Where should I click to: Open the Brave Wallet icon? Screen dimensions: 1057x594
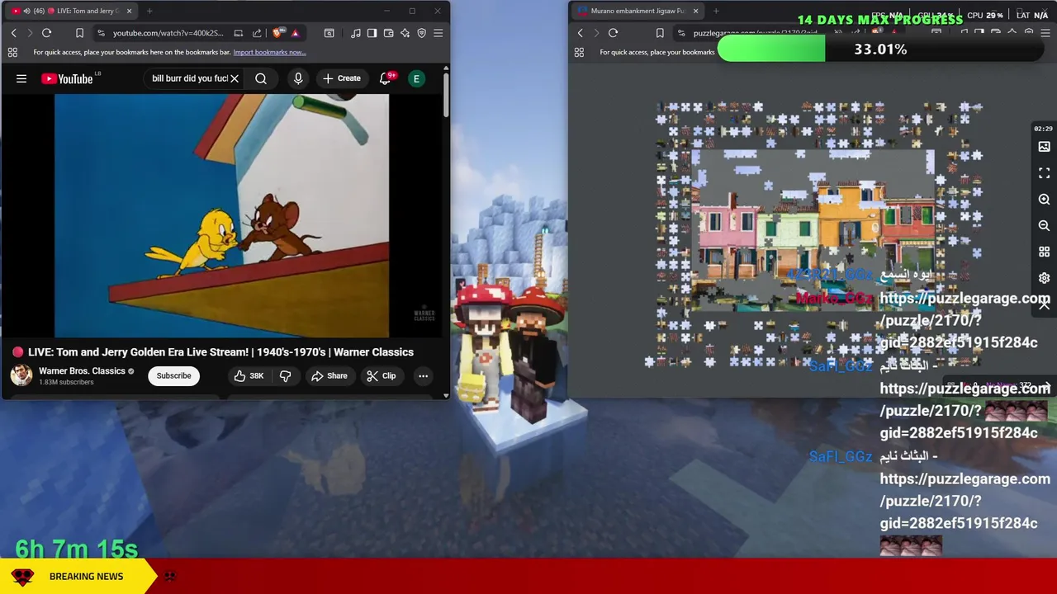pyautogui.click(x=388, y=33)
